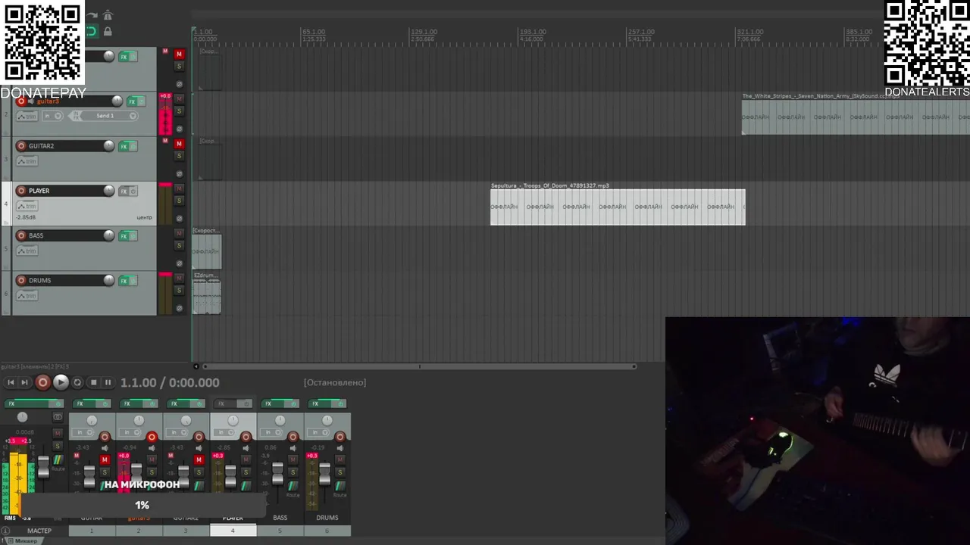Click the DRUMS mixer volume fader
The image size is (970, 545).
[324, 472]
